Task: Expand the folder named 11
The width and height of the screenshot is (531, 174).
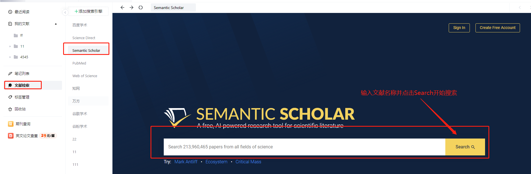Action: (x=10, y=46)
